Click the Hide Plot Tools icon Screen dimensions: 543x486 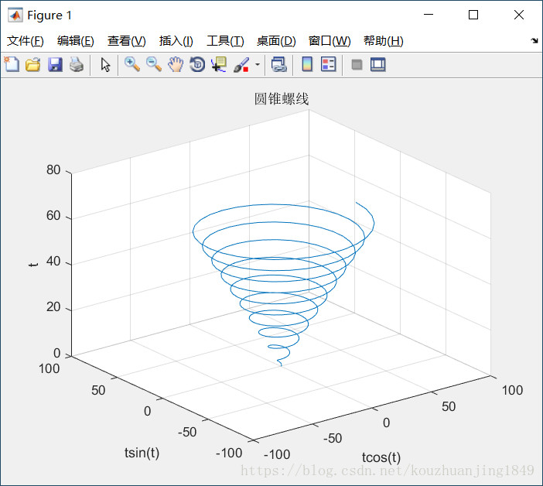tap(357, 64)
